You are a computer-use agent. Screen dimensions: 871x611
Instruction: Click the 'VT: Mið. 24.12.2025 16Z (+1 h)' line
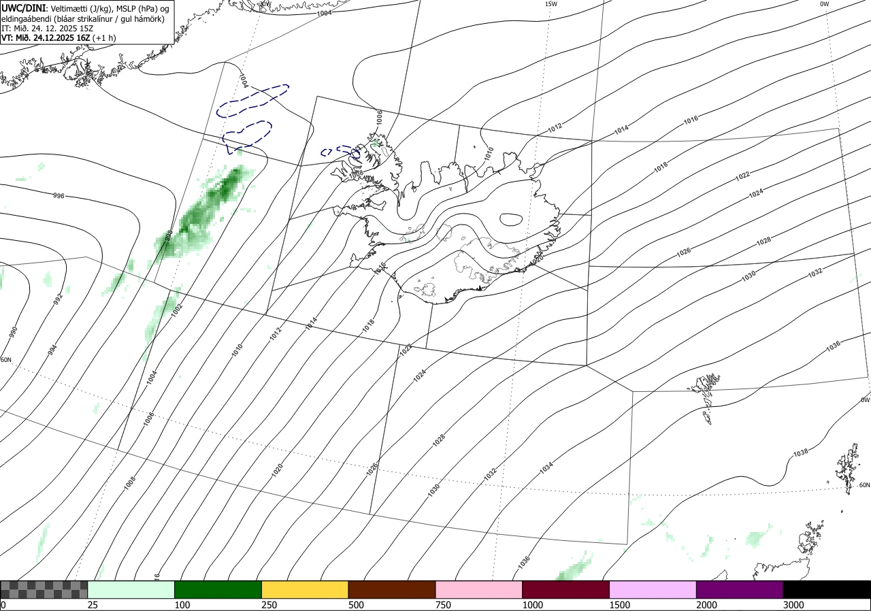click(59, 38)
